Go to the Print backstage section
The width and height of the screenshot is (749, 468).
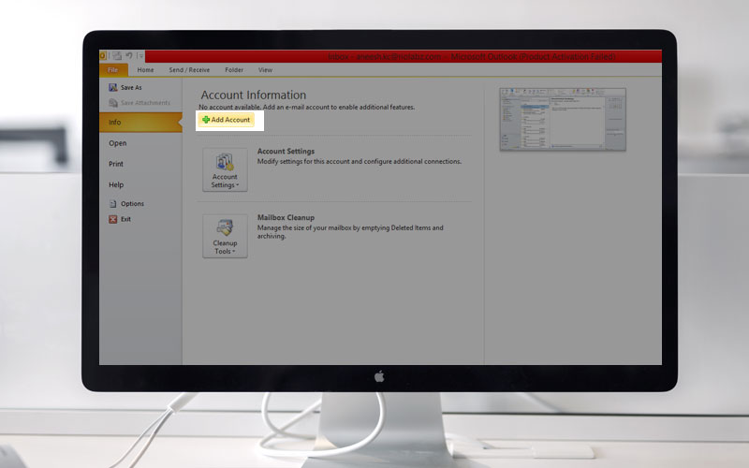(116, 164)
